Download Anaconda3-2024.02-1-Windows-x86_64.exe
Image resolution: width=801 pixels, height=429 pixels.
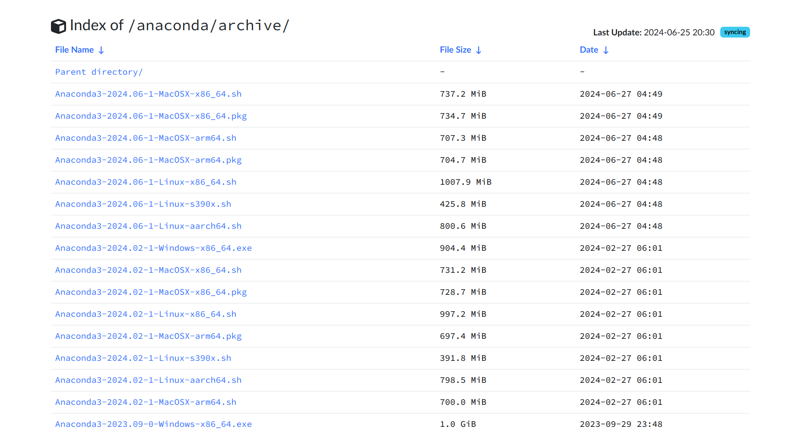click(154, 248)
